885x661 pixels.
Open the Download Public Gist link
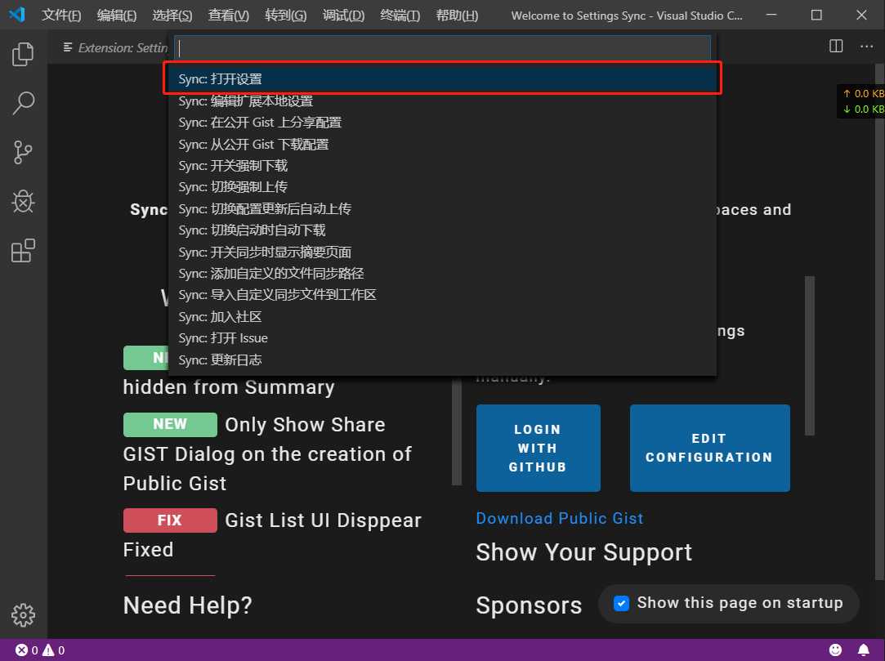(x=559, y=518)
